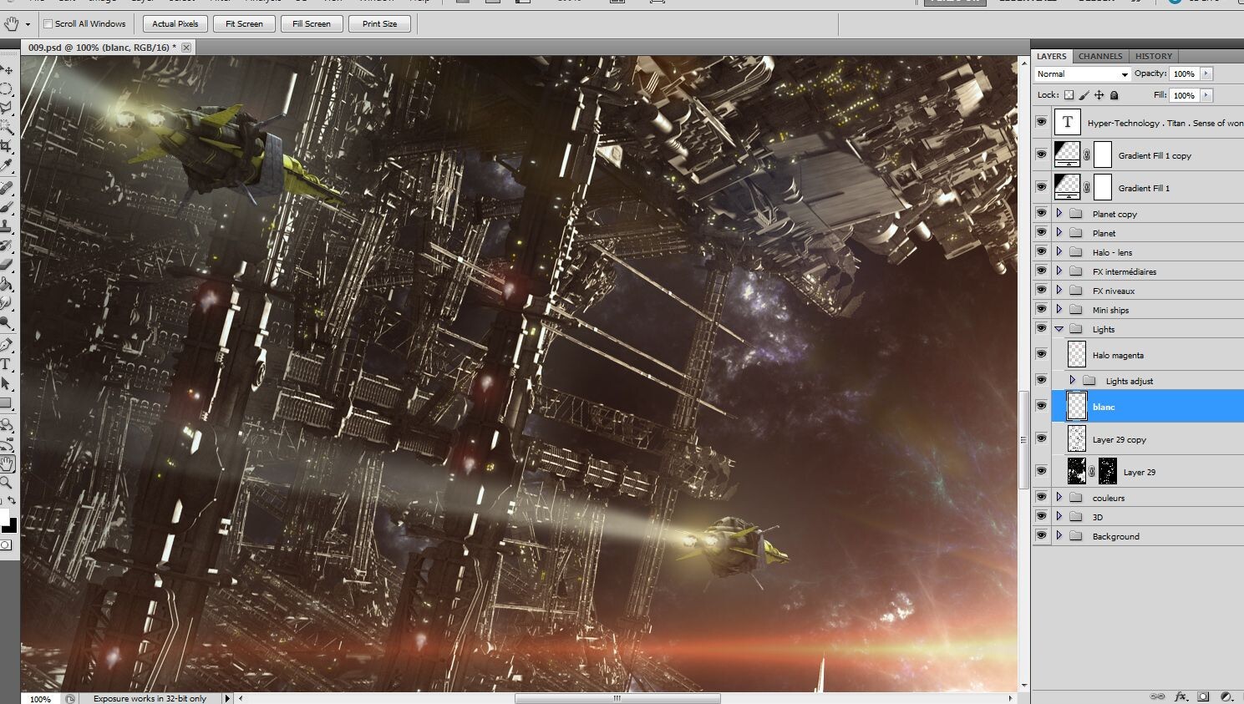Select the Hand tool in toolbox
The image size is (1244, 704).
[8, 464]
